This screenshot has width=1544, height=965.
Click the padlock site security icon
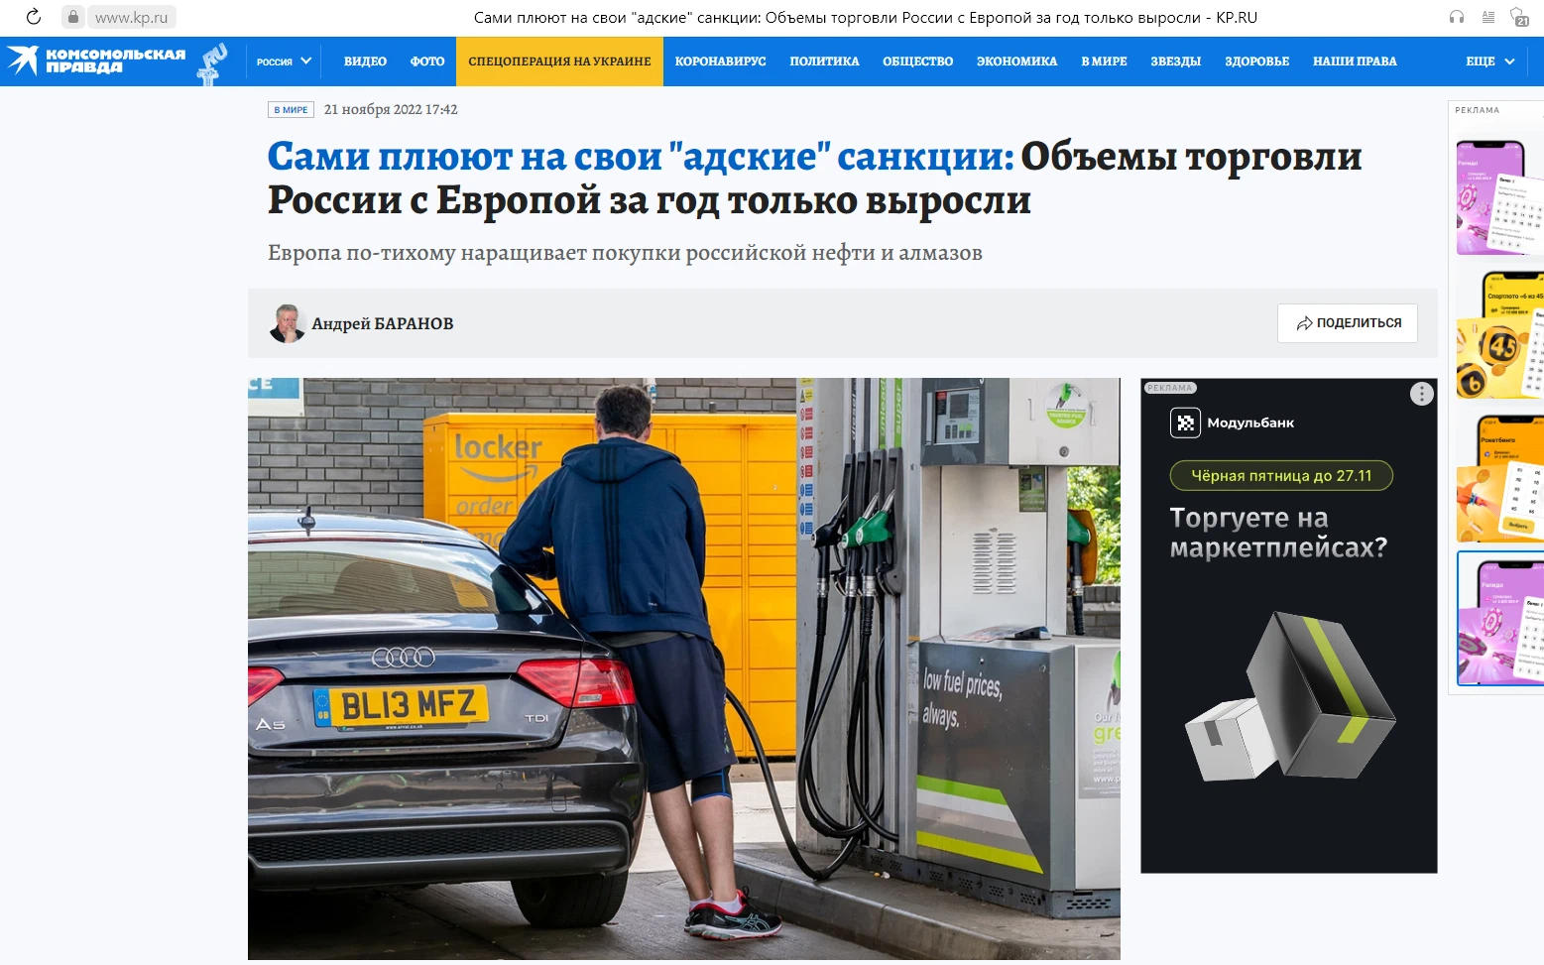click(72, 17)
